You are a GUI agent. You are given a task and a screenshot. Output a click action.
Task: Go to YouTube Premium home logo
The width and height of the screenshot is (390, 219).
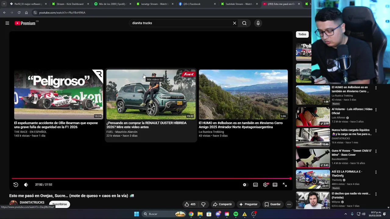coord(25,23)
